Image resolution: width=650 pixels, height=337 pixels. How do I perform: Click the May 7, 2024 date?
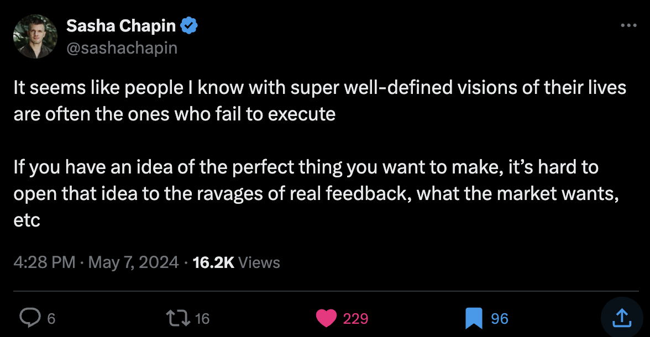click(133, 262)
